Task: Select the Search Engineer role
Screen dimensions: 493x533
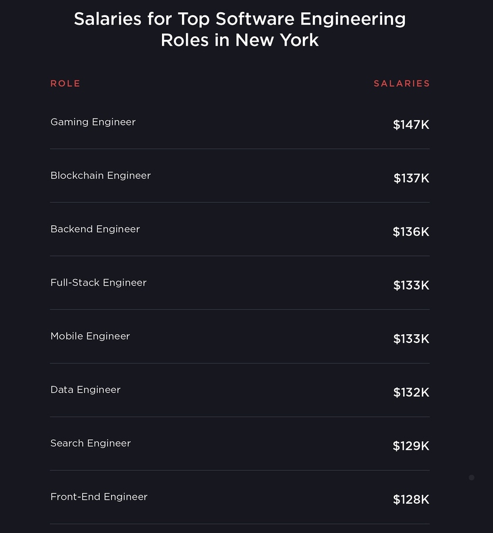Action: pyautogui.click(x=90, y=443)
